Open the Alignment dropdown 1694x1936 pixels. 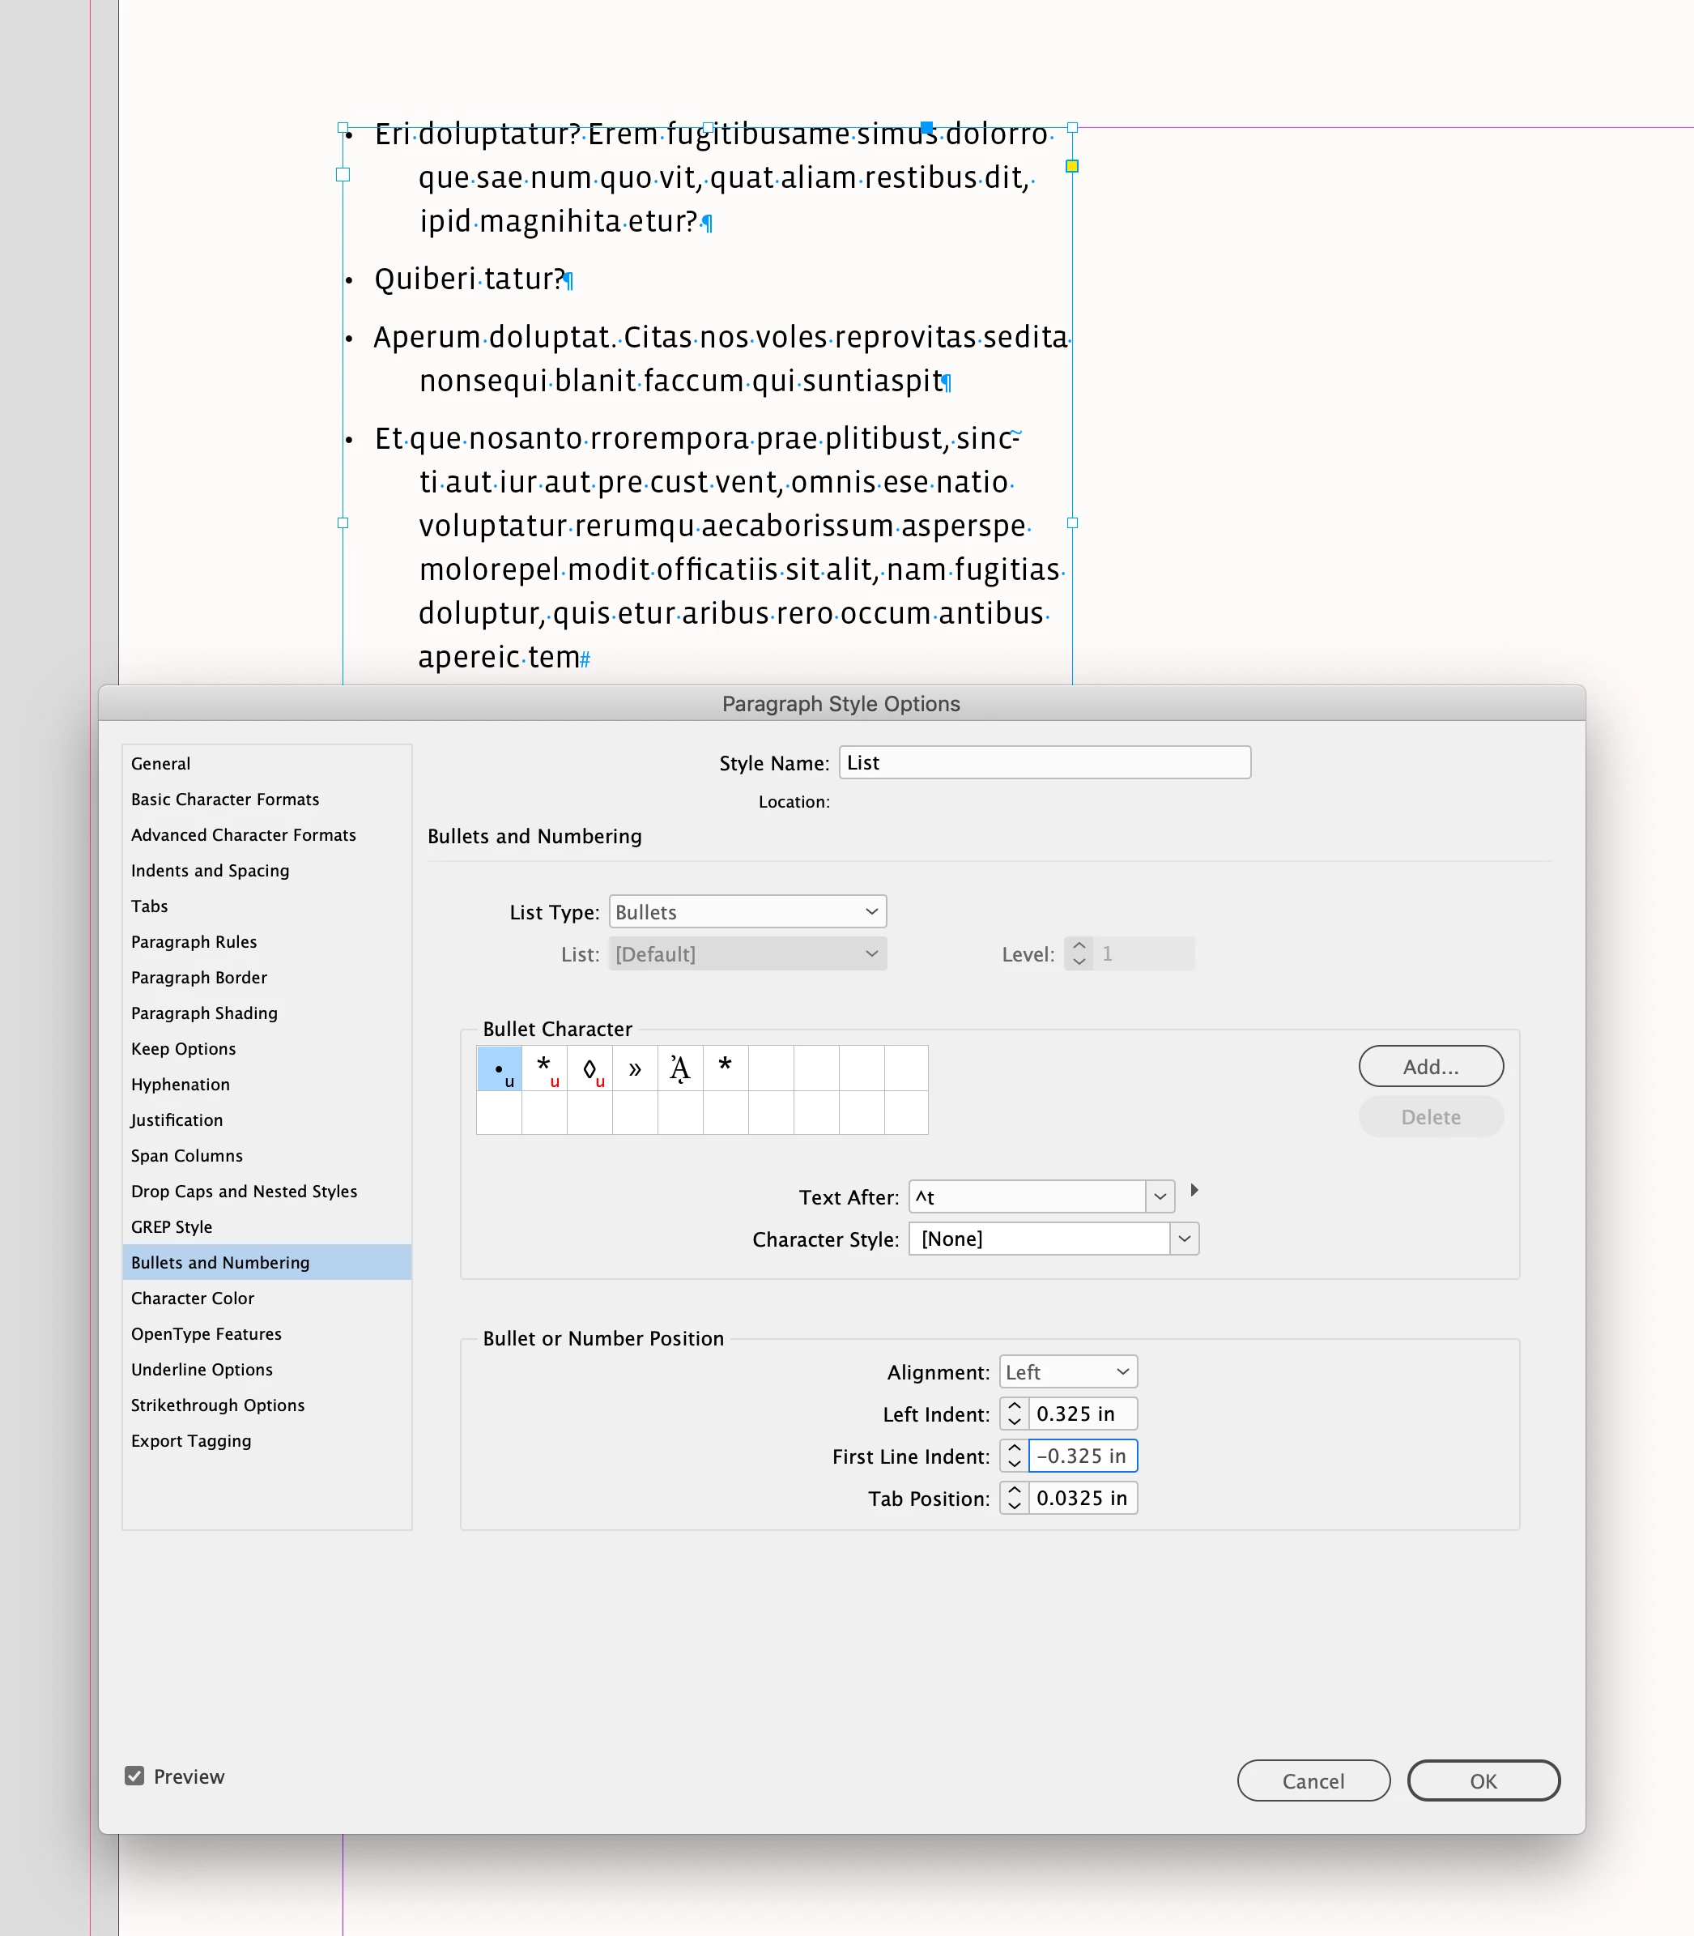click(1067, 1371)
